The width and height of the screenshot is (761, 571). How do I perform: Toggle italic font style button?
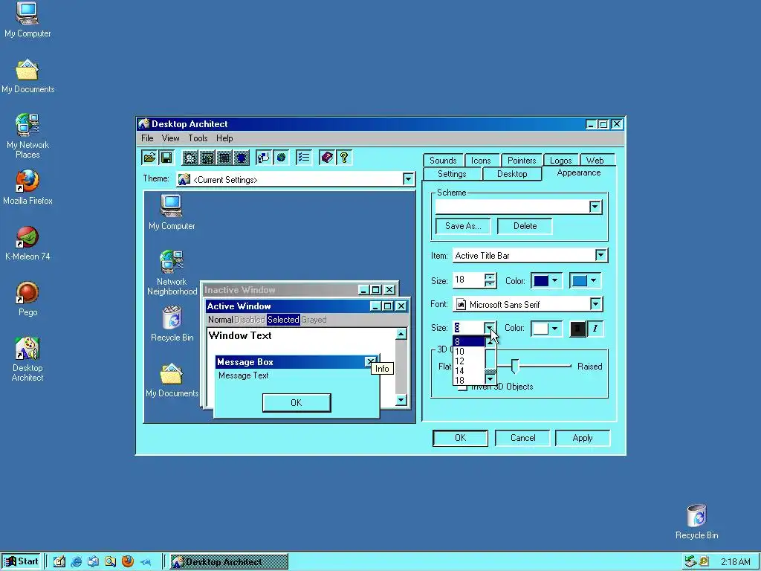point(595,328)
